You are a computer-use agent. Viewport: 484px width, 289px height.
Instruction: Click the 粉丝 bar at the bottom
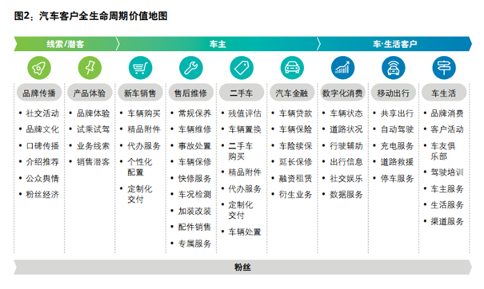242,267
